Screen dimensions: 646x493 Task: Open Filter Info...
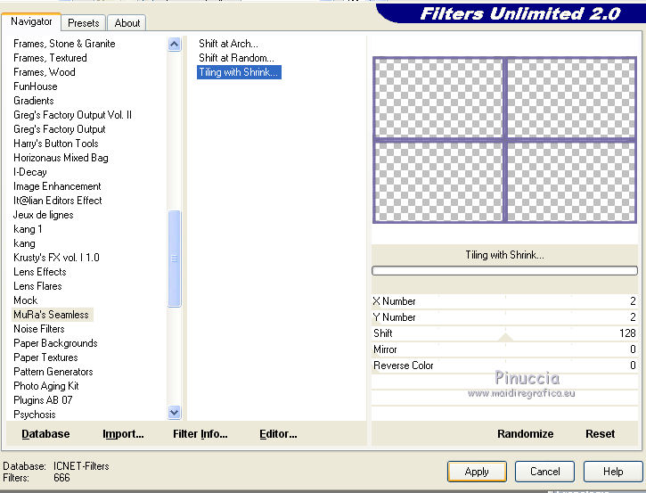click(x=200, y=434)
